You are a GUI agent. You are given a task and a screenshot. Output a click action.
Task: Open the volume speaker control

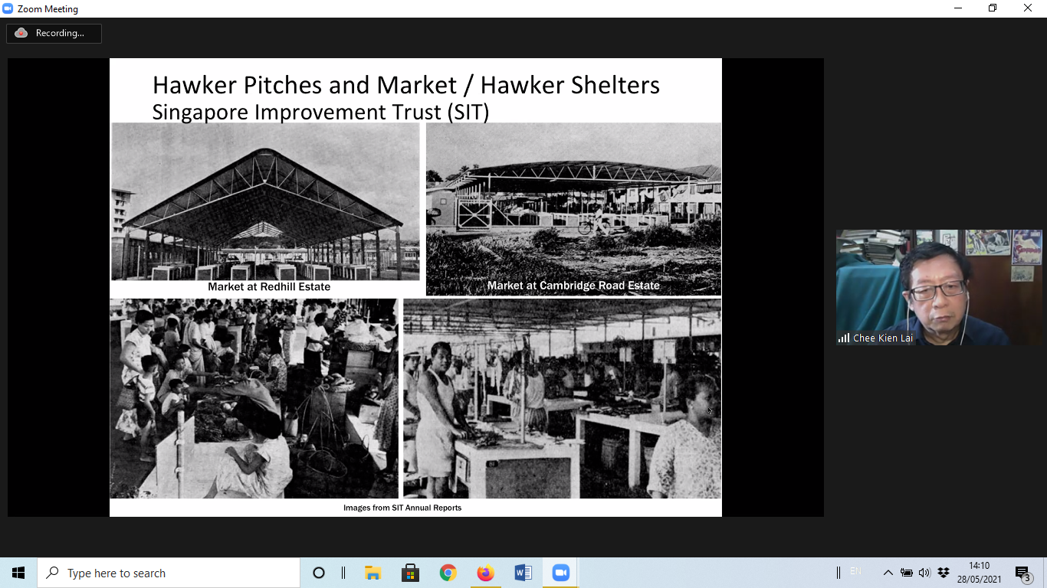tap(924, 573)
